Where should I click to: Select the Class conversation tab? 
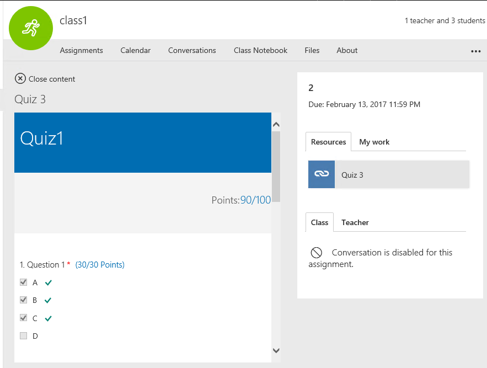(x=319, y=222)
